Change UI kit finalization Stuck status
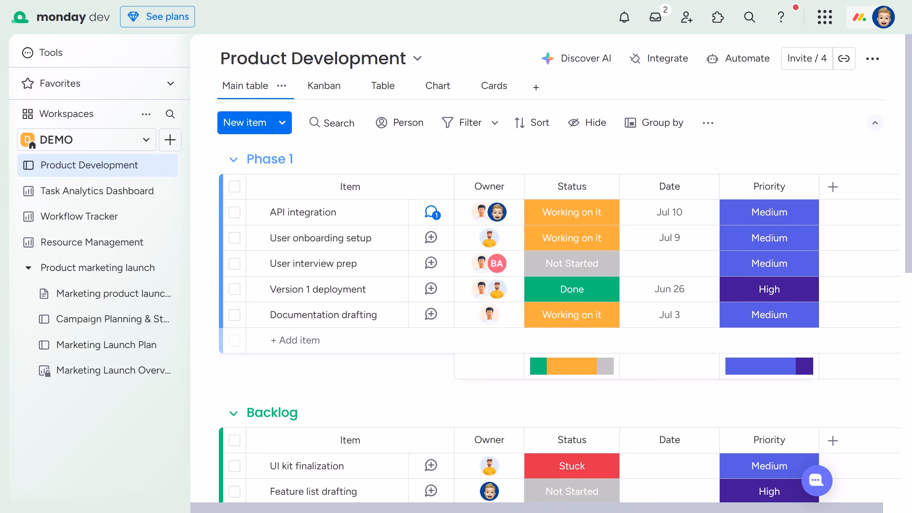The image size is (912, 513). click(x=572, y=466)
